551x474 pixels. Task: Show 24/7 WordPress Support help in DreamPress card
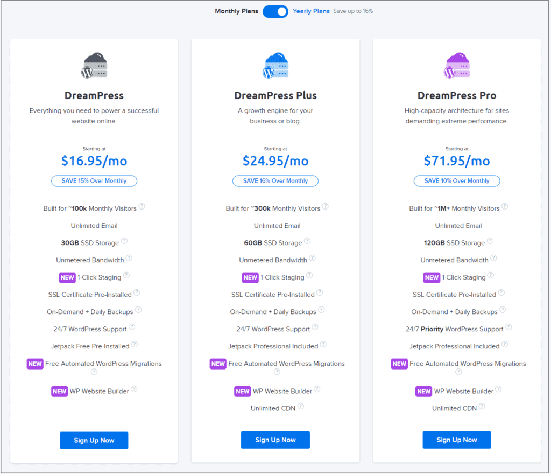coord(132,326)
